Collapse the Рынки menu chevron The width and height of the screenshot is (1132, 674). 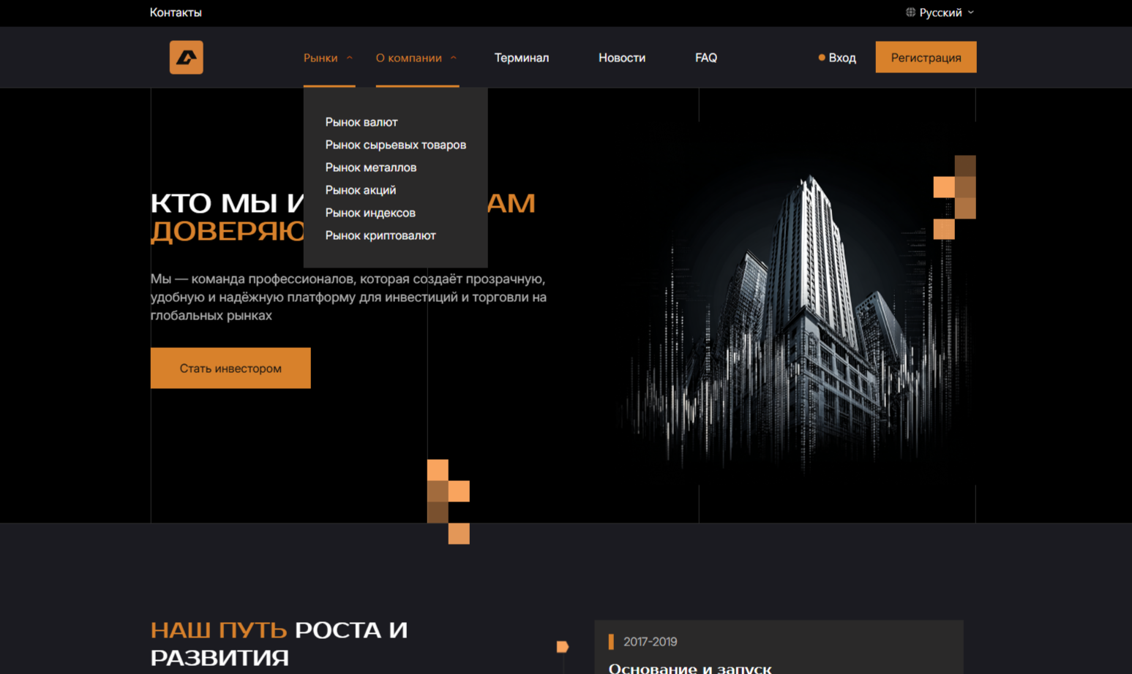[350, 58]
